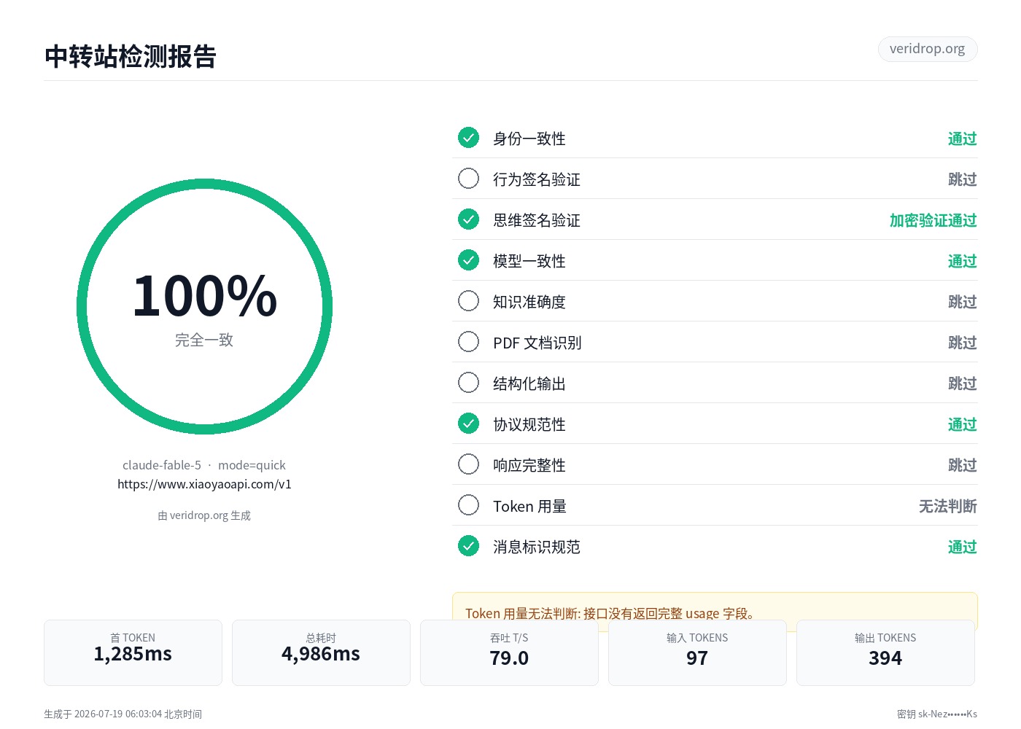Click empty circle beside 响应完整性
The width and height of the screenshot is (1021, 729).
click(468, 464)
